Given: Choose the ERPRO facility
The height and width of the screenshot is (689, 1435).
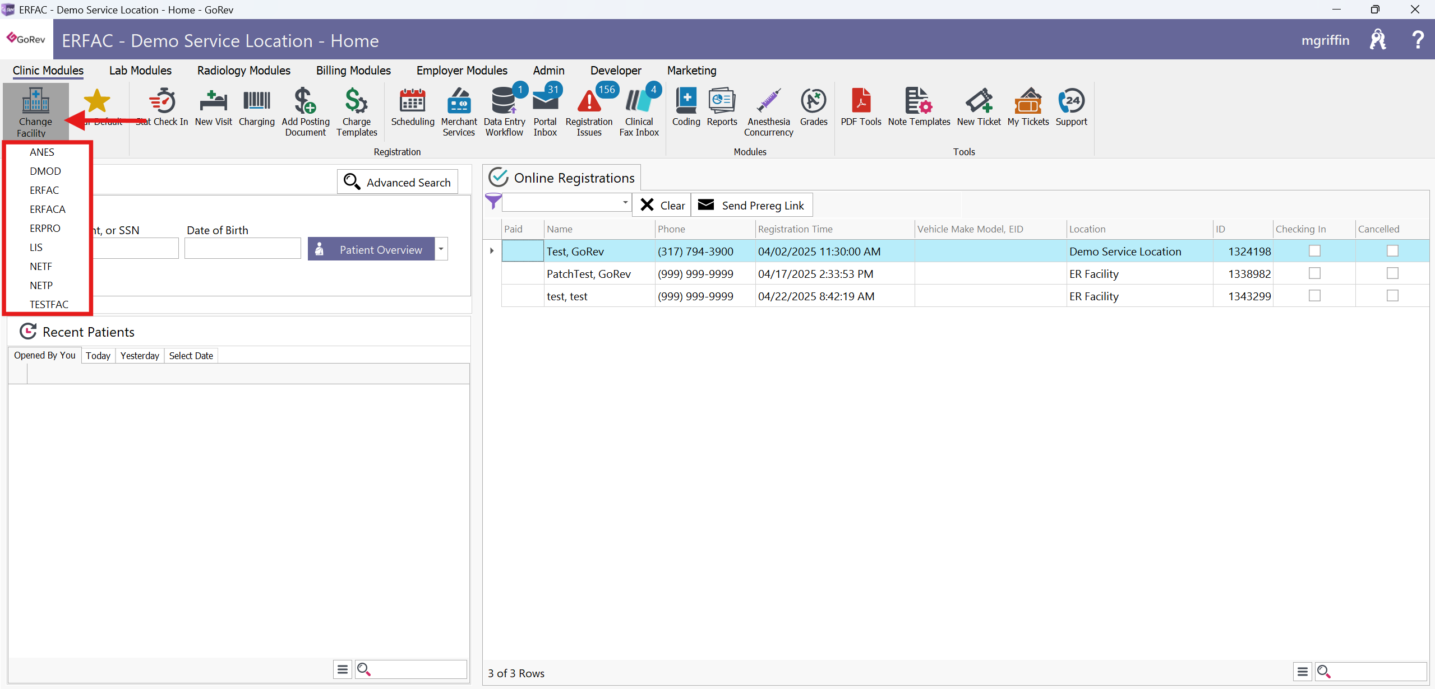Looking at the screenshot, I should tap(45, 228).
